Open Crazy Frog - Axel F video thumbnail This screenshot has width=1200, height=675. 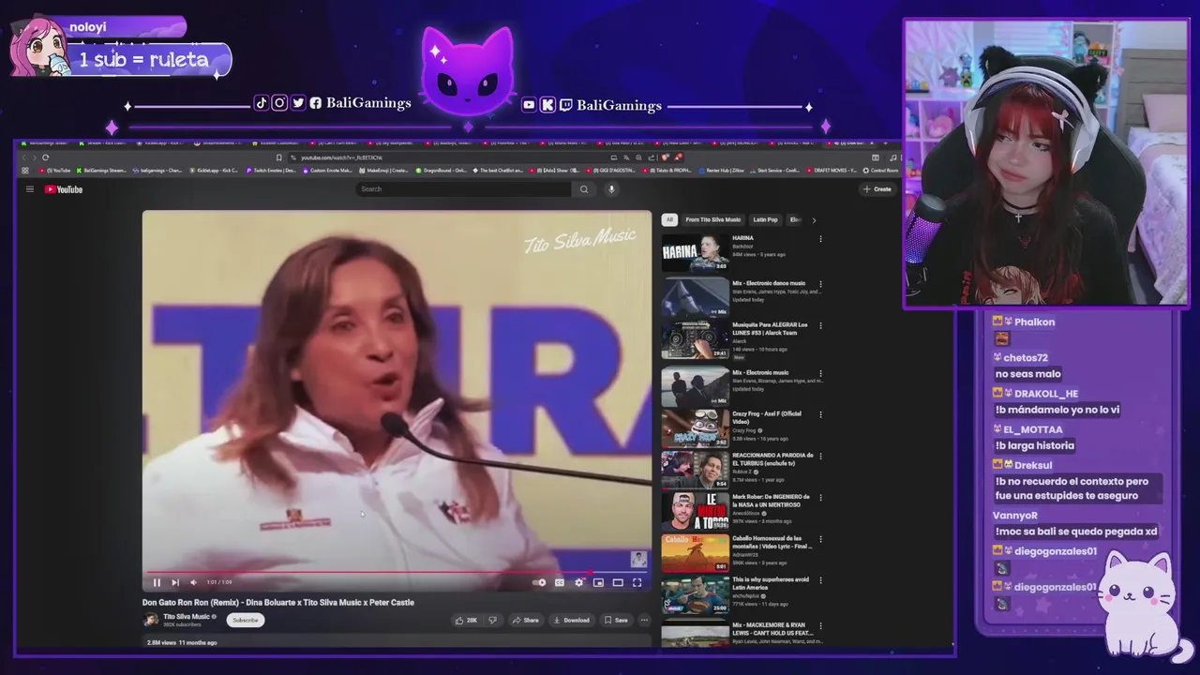point(695,428)
